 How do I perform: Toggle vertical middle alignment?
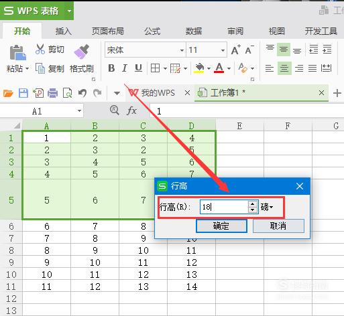pos(284,50)
